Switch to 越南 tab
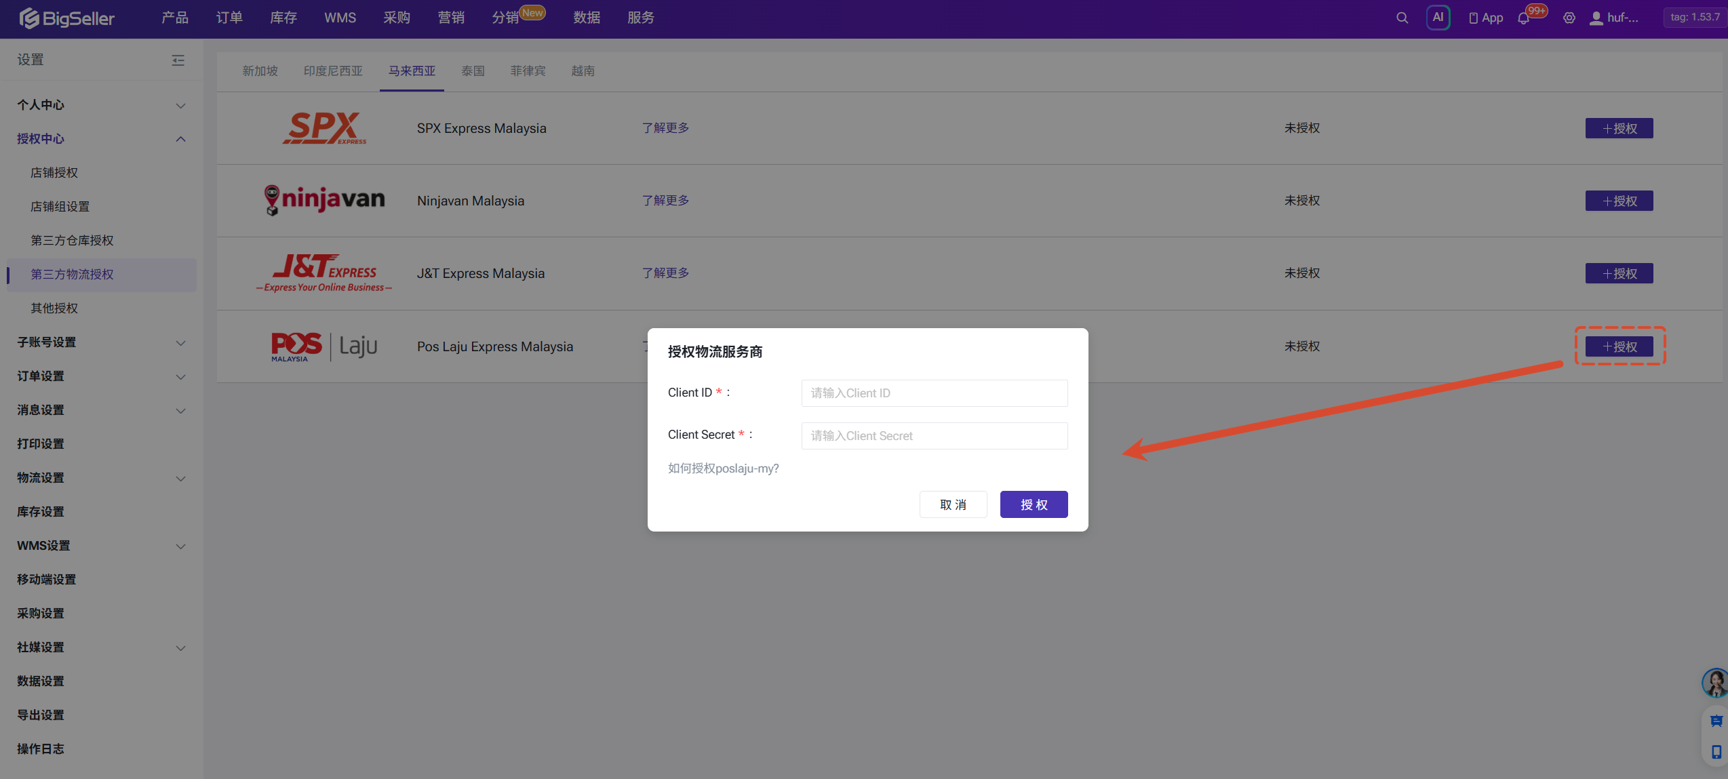This screenshot has height=779, width=1728. click(583, 71)
